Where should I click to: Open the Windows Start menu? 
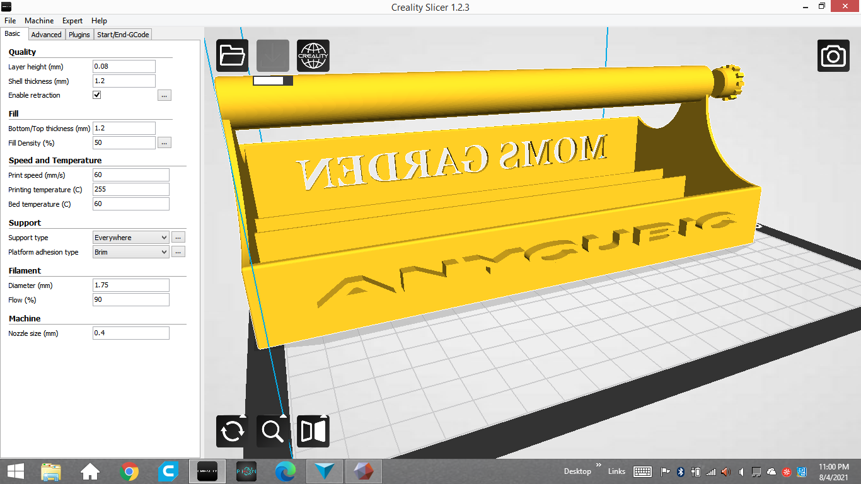[16, 471]
